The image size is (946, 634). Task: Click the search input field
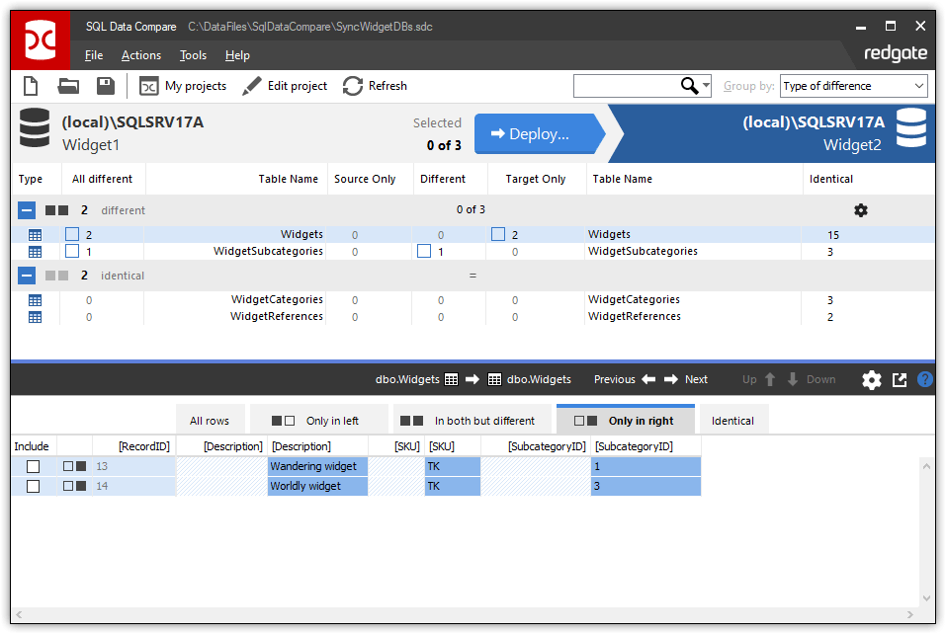point(627,86)
